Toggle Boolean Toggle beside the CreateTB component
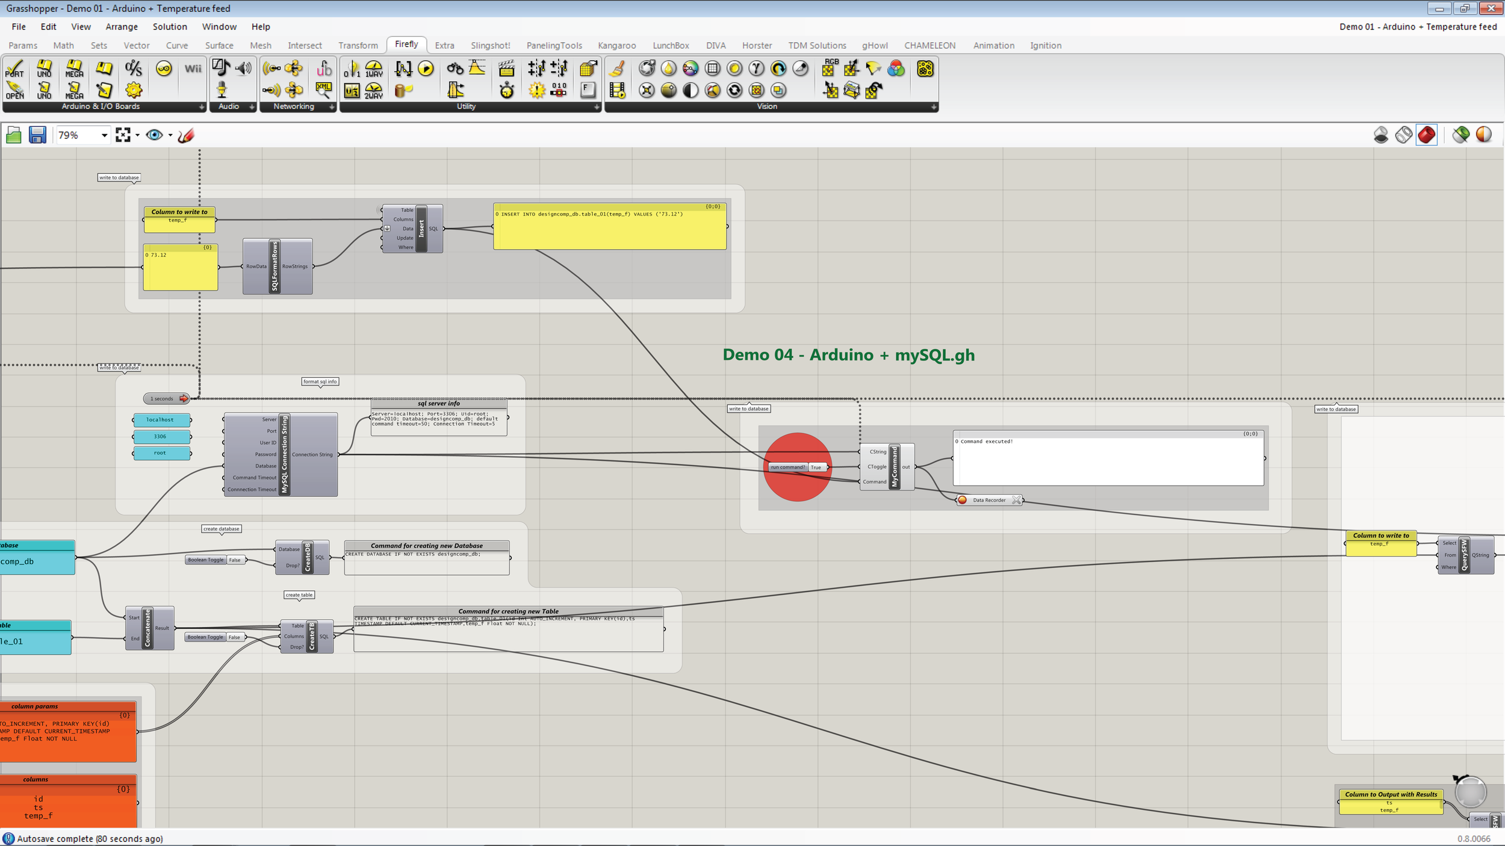This screenshot has width=1505, height=846. click(x=234, y=637)
